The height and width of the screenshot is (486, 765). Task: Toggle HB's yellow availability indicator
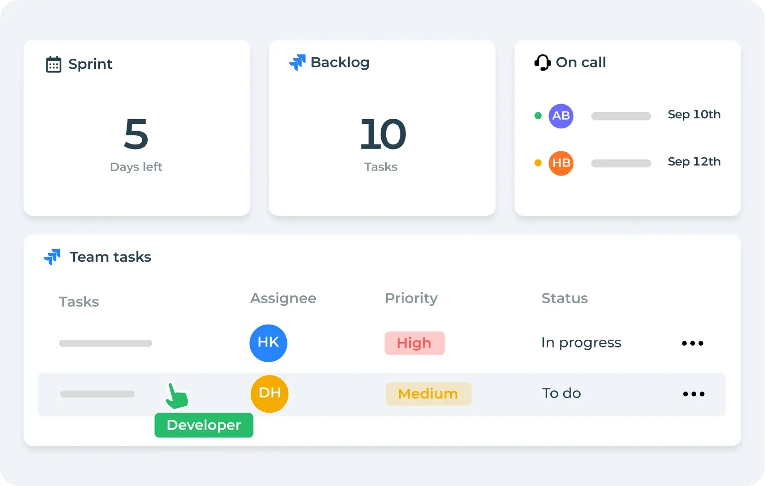point(538,163)
